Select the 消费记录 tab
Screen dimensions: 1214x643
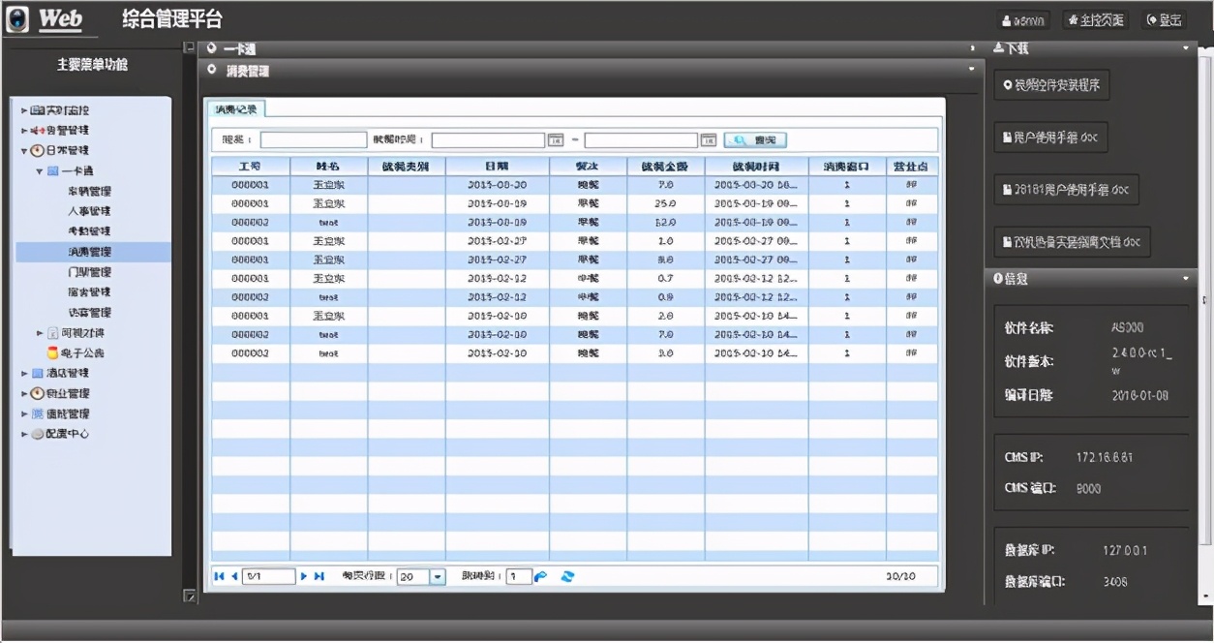coord(234,109)
